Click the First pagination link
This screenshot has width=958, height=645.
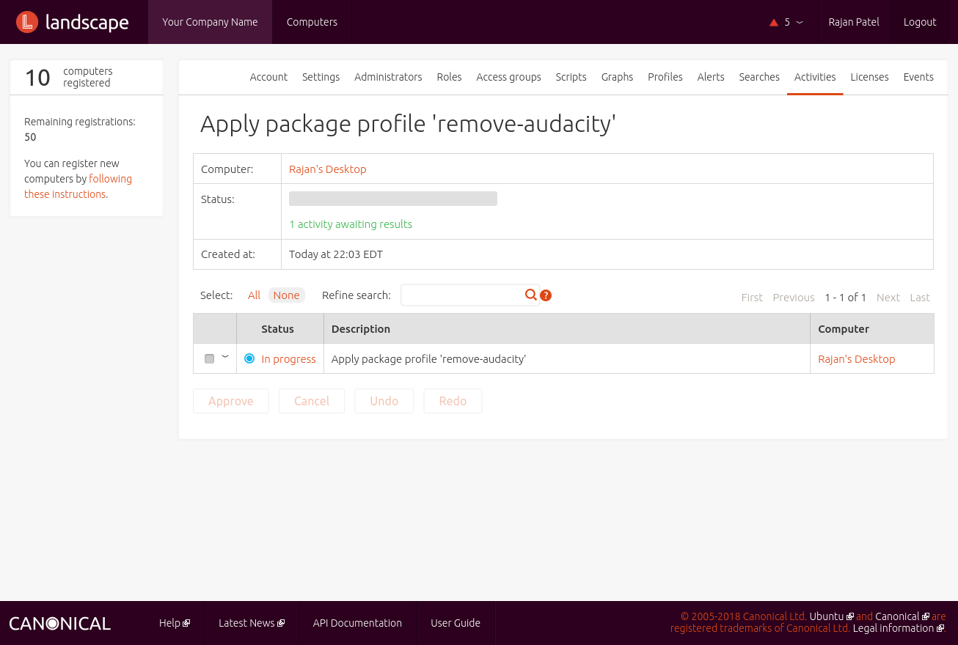click(x=752, y=298)
